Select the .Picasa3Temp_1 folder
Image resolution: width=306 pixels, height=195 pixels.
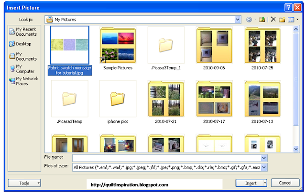(x=166, y=45)
